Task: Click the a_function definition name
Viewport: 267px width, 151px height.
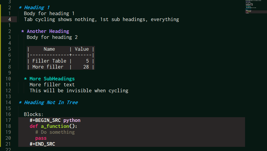Action: pos(55,126)
